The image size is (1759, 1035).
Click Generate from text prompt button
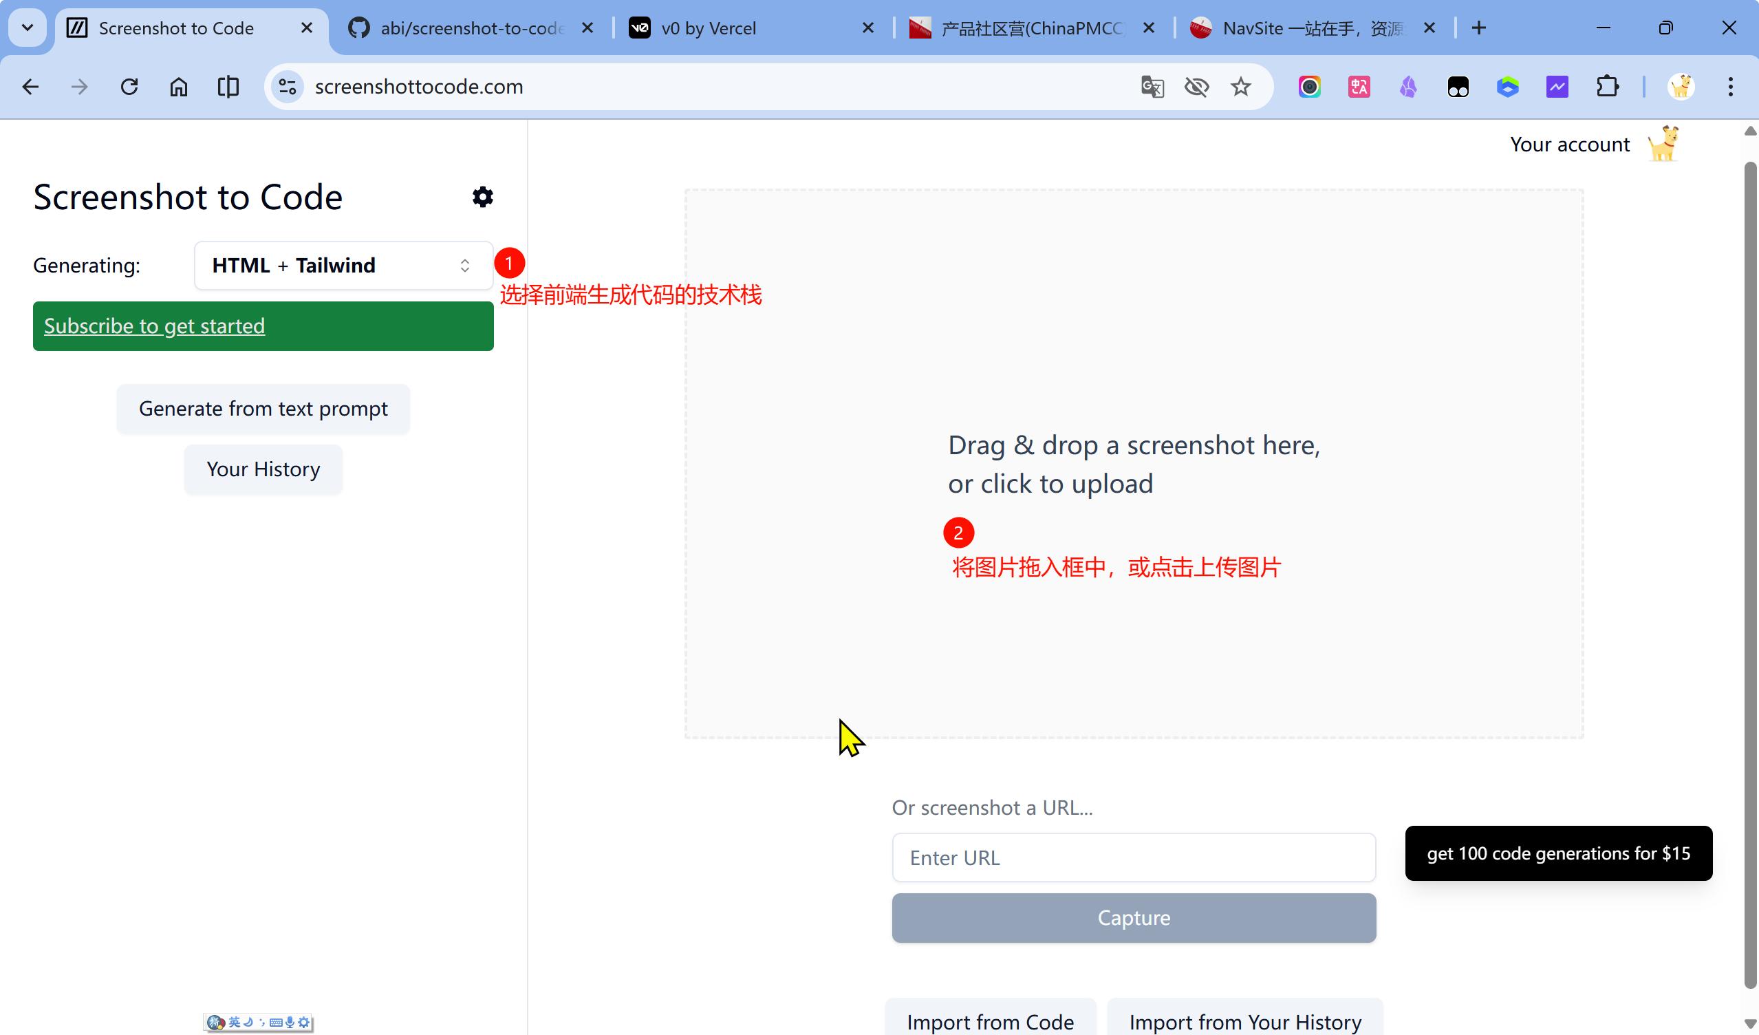point(263,409)
